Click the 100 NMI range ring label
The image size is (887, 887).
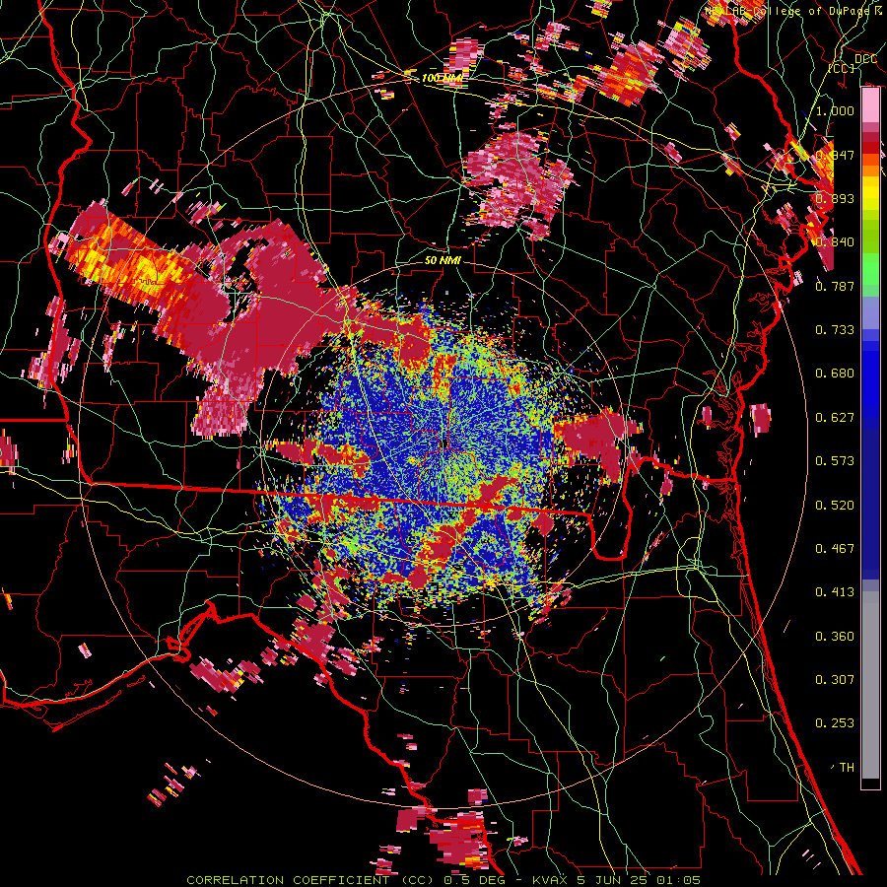click(442, 78)
